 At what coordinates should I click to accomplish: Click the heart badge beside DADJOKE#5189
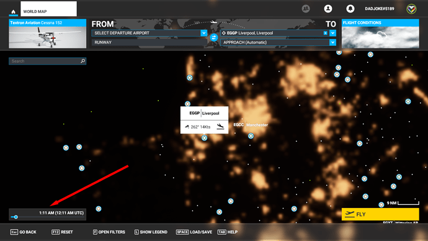tap(411, 9)
